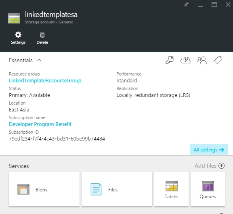Open access keys via the key icon

pyautogui.click(x=170, y=60)
